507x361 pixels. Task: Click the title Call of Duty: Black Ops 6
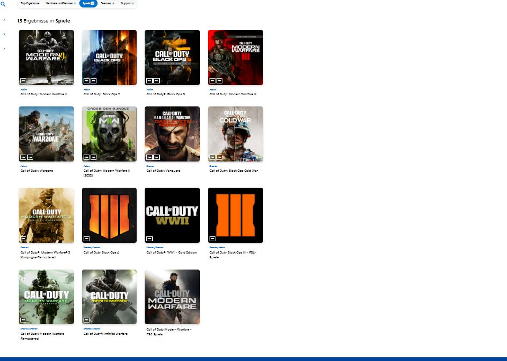tap(166, 94)
